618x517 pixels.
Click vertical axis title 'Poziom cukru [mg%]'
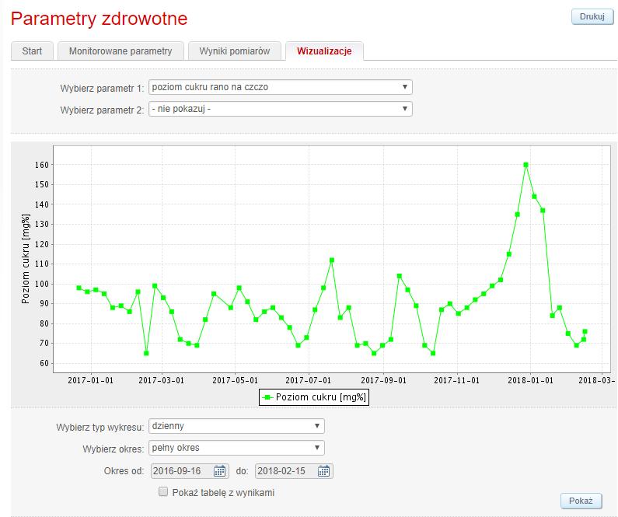pos(26,259)
